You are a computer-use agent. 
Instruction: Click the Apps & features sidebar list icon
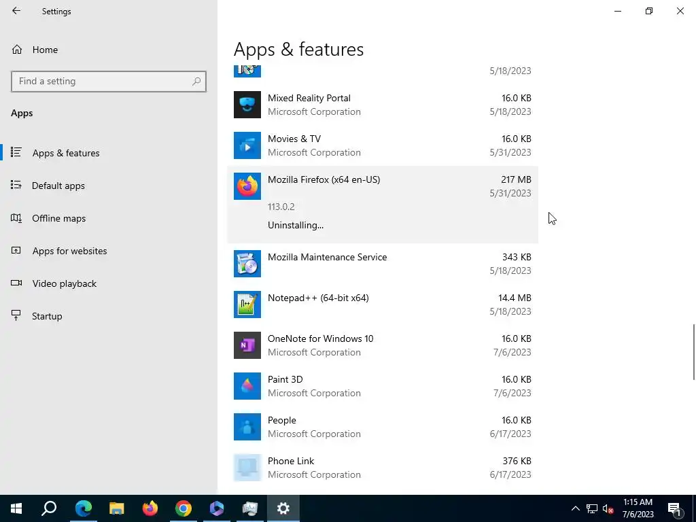pyautogui.click(x=16, y=152)
